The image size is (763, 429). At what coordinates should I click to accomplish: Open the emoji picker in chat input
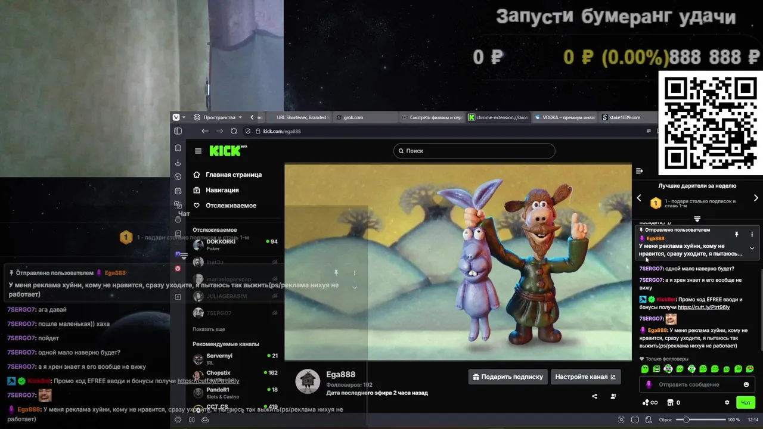coord(746,385)
